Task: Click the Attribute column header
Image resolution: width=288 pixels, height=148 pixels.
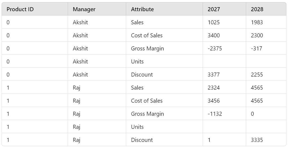Action: (142, 9)
